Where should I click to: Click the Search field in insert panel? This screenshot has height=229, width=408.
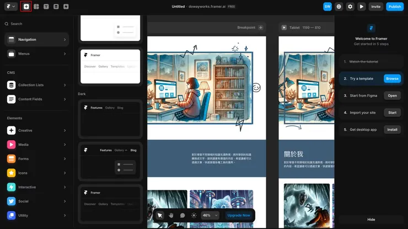[36, 24]
